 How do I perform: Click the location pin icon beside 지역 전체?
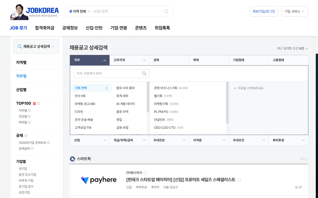point(71,11)
